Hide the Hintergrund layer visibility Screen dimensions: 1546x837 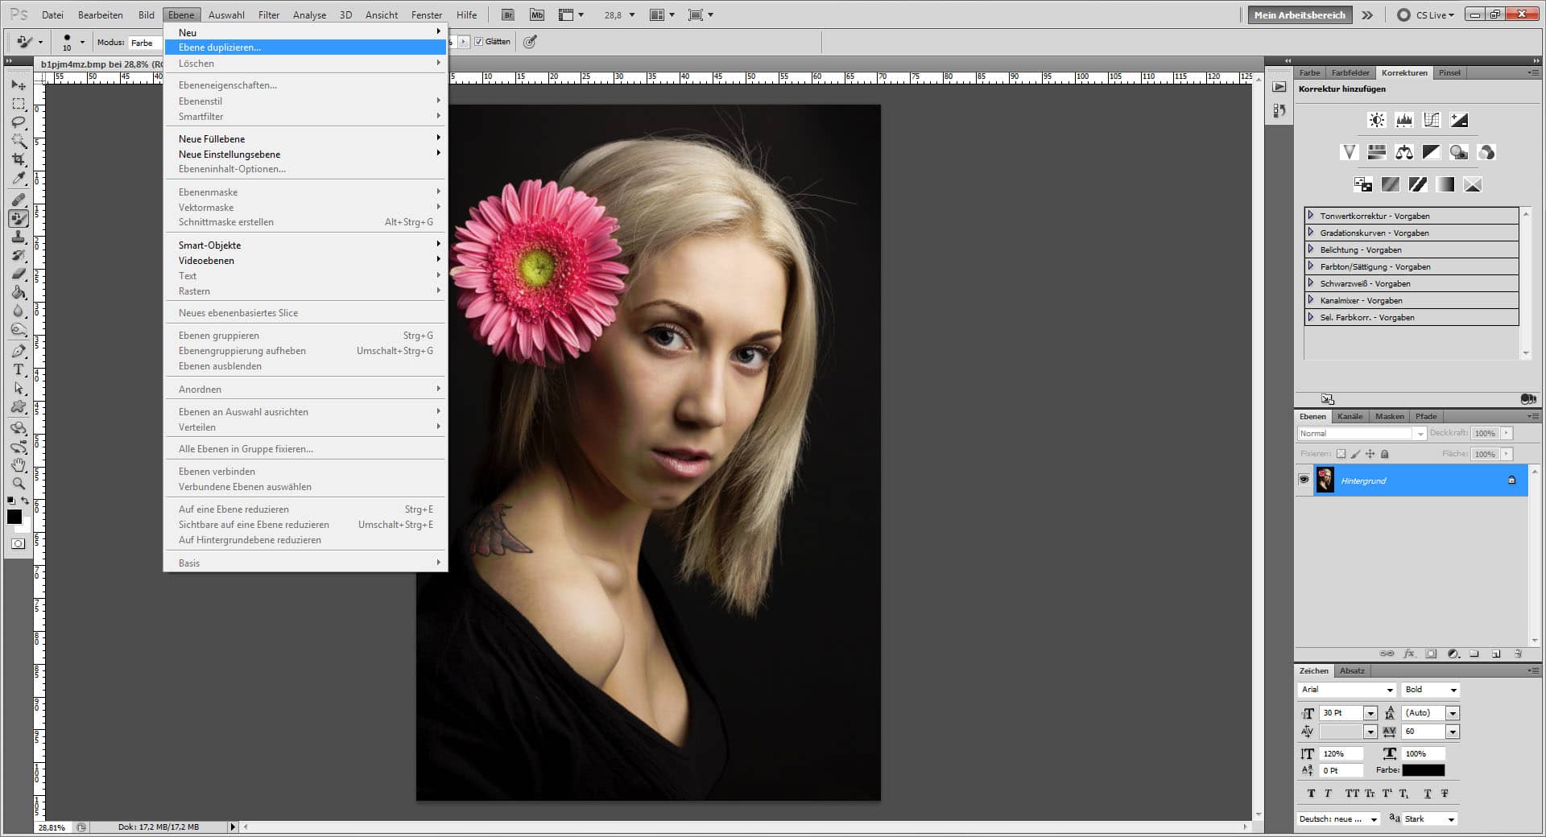click(1304, 480)
